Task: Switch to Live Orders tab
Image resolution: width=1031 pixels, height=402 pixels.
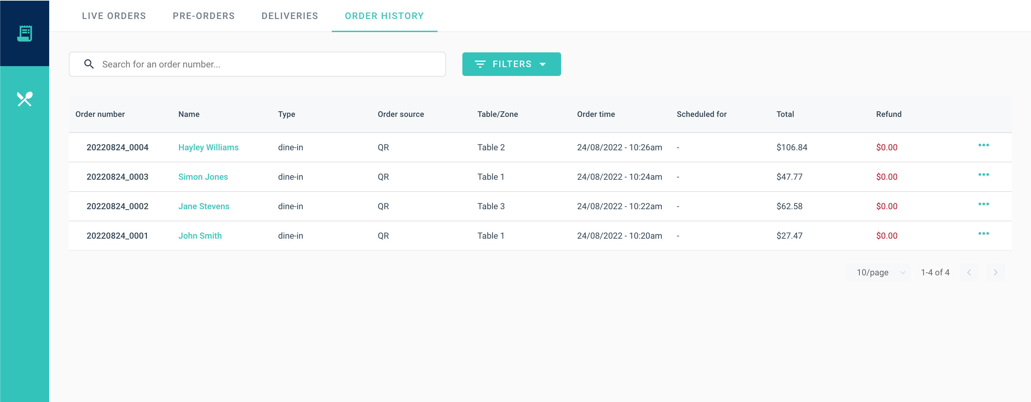Action: click(114, 16)
